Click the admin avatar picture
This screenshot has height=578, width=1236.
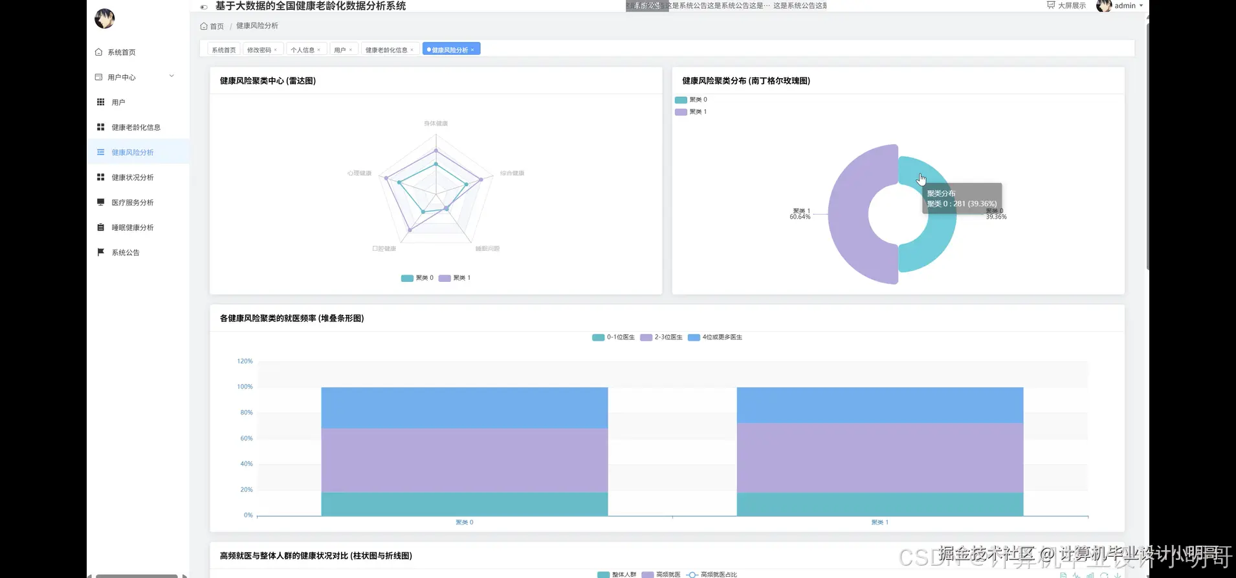[1104, 6]
